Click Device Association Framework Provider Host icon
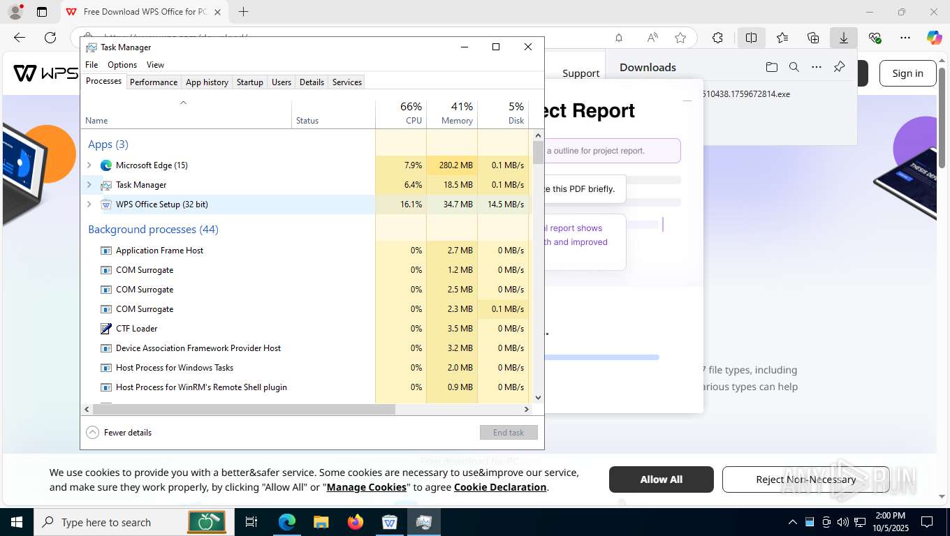 (x=106, y=348)
